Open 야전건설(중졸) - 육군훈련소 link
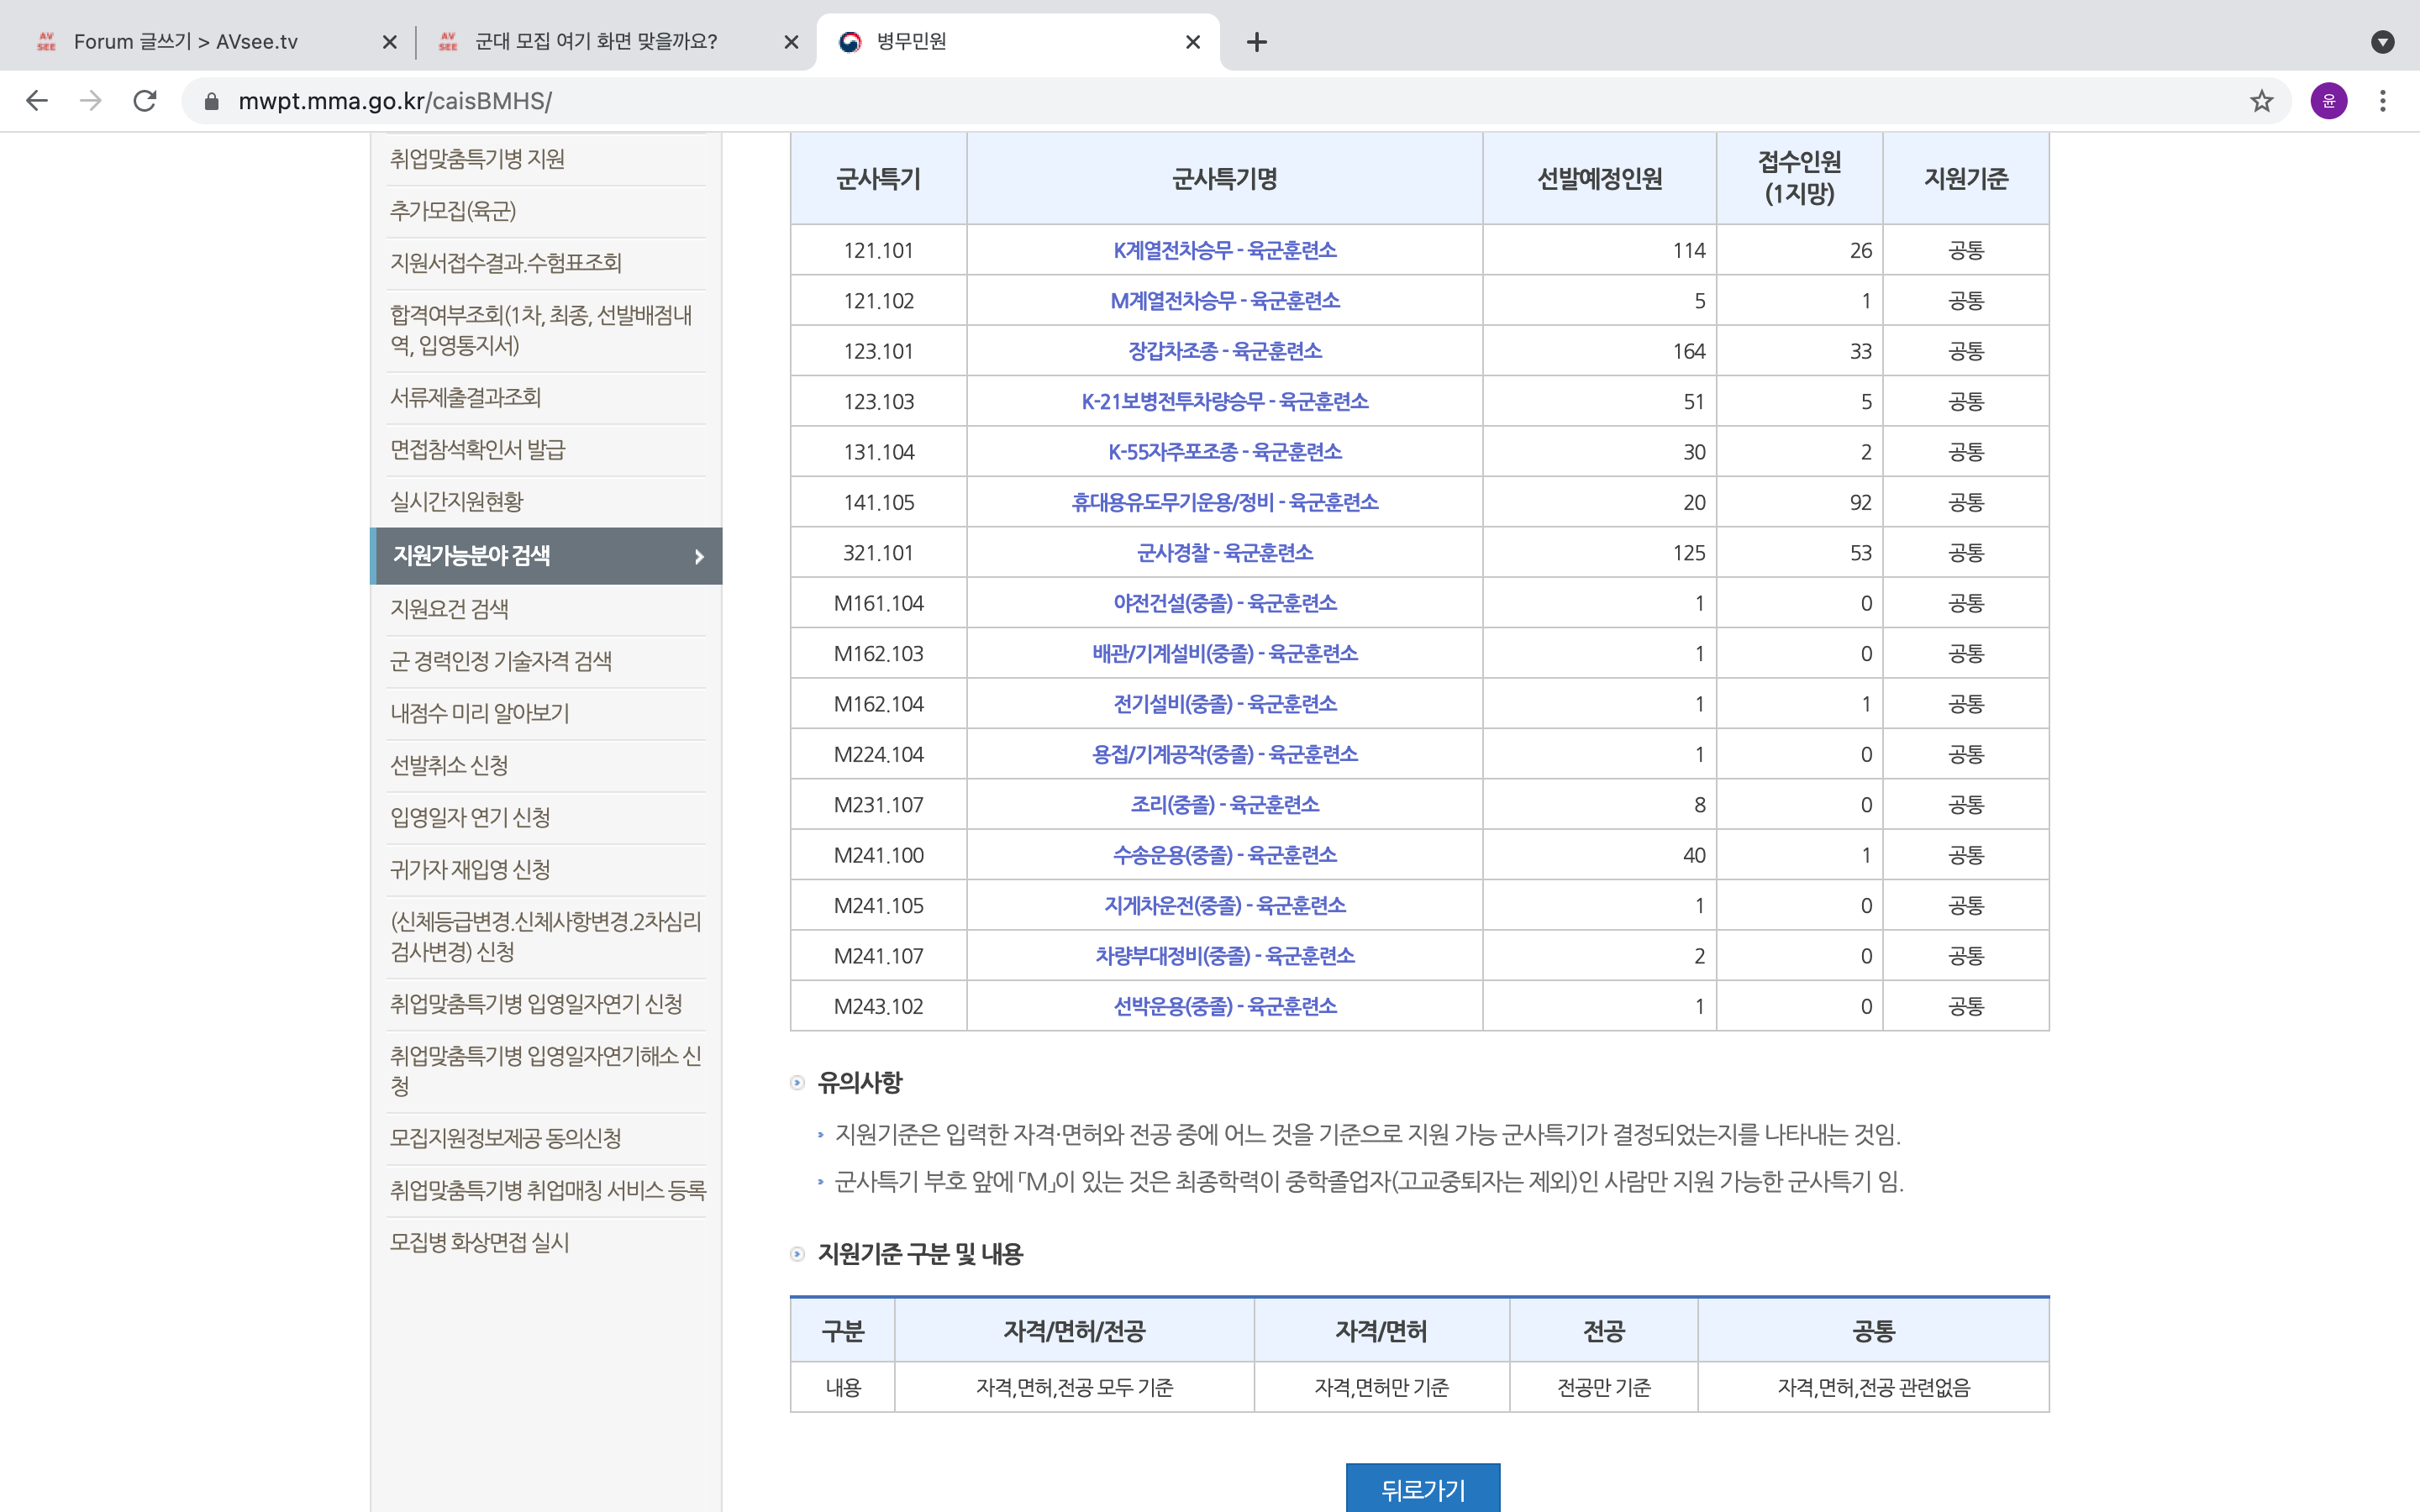The image size is (2420, 1512). tap(1225, 603)
